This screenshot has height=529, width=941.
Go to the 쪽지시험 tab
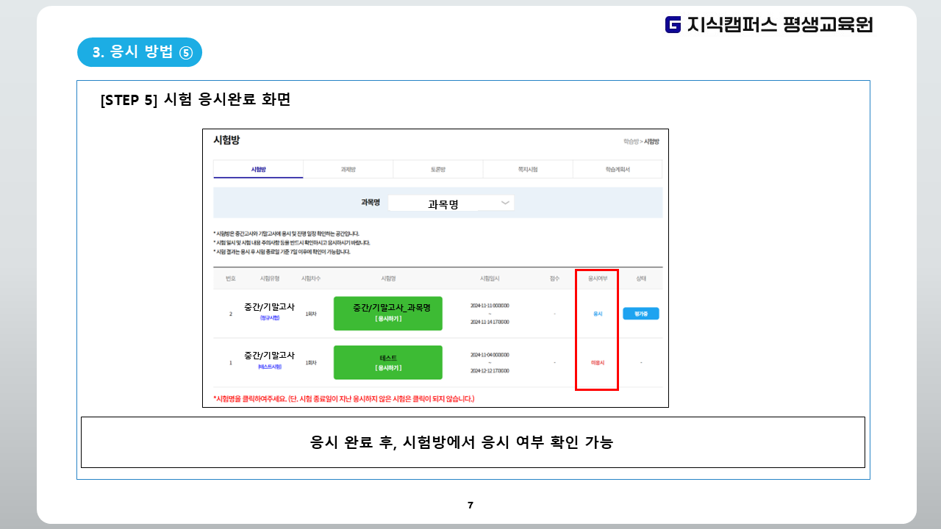[527, 169]
